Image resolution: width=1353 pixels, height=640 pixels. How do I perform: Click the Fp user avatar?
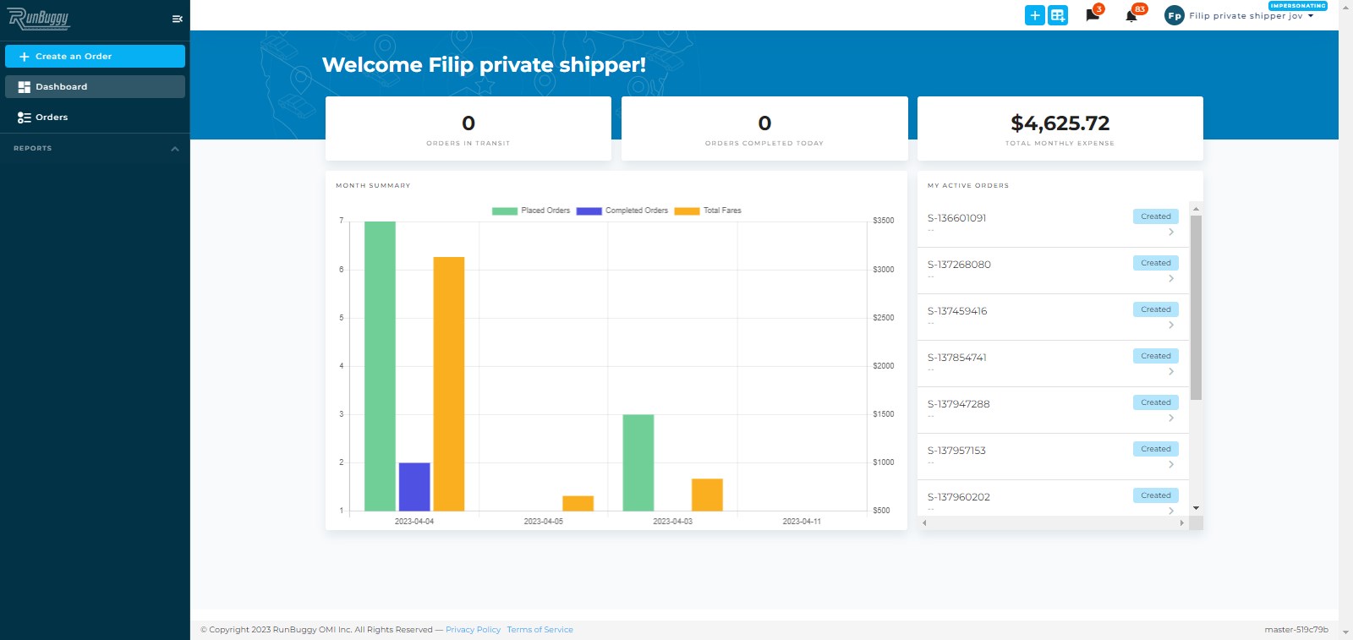pos(1175,15)
